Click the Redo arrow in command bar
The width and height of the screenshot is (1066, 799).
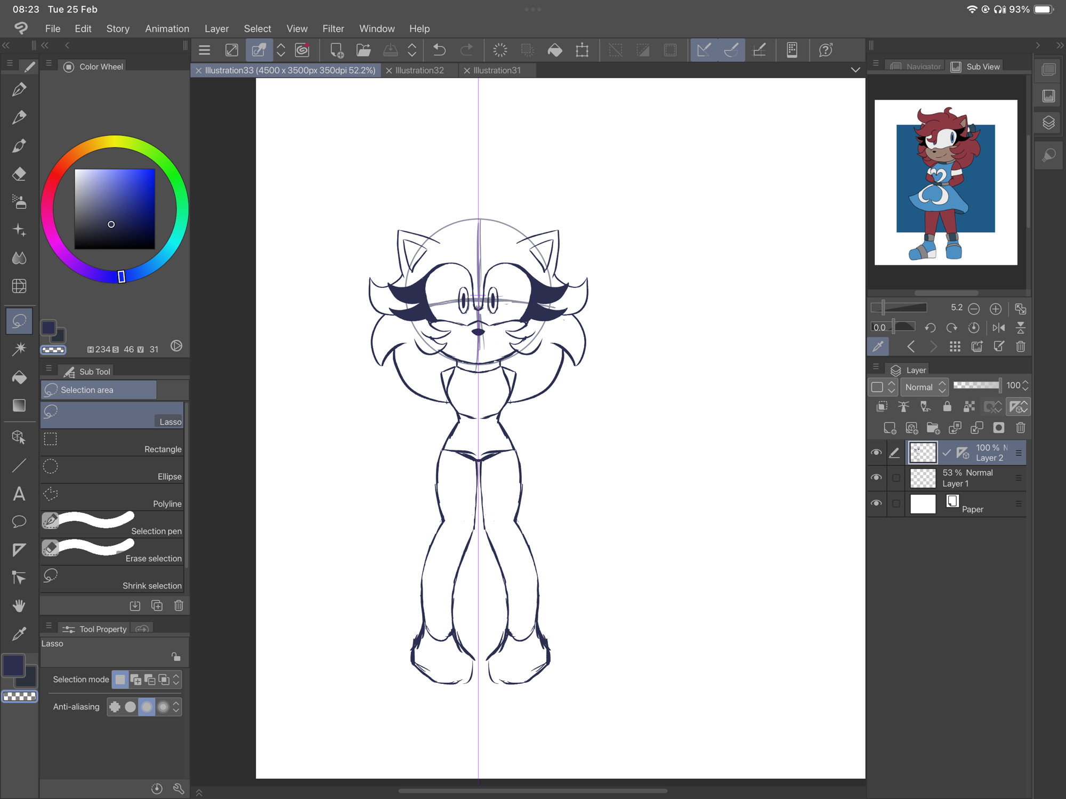tap(466, 50)
